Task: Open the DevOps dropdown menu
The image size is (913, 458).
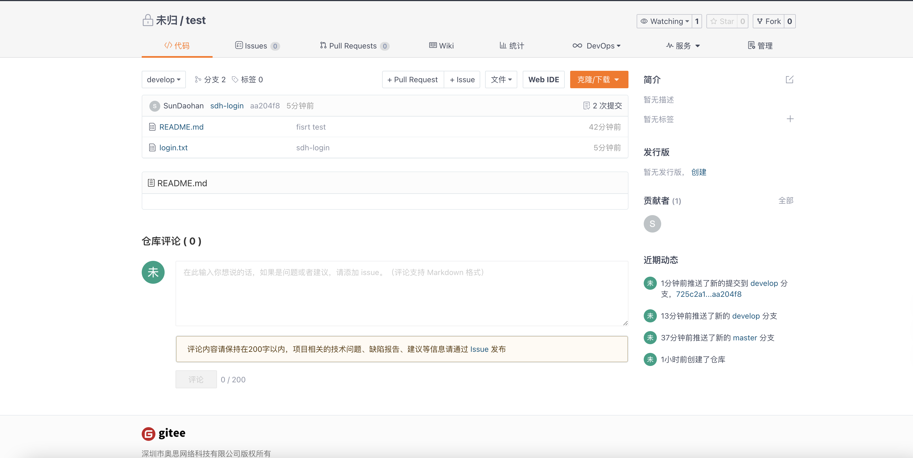Action: coord(597,46)
